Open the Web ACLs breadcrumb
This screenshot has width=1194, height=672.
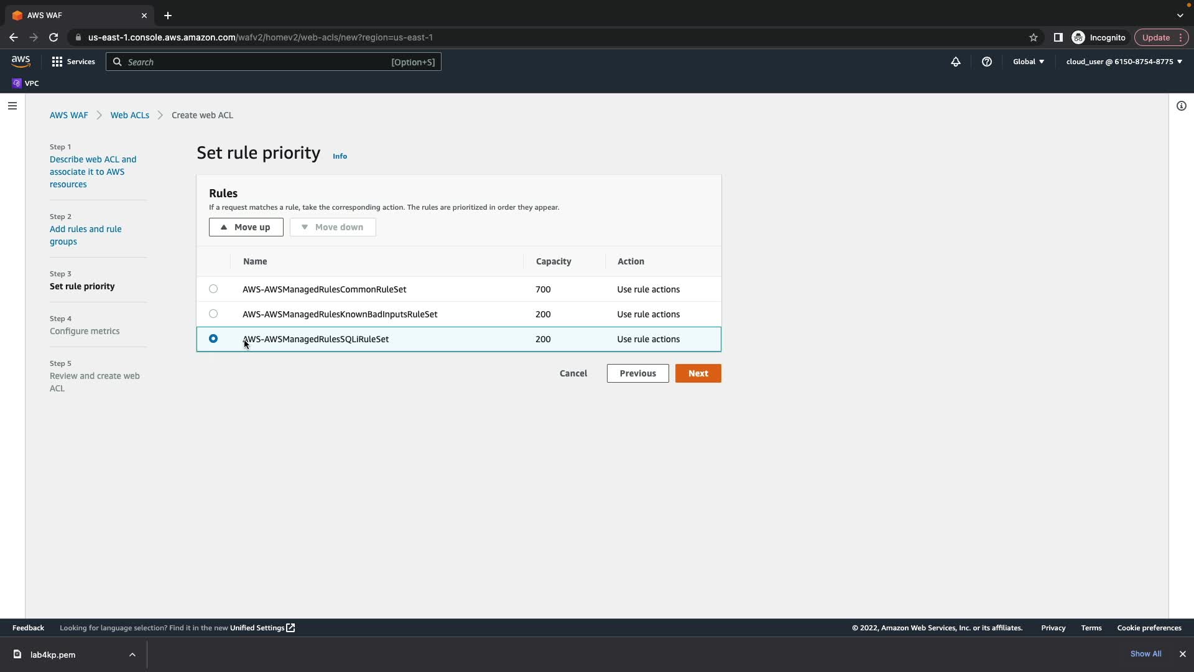coord(130,115)
